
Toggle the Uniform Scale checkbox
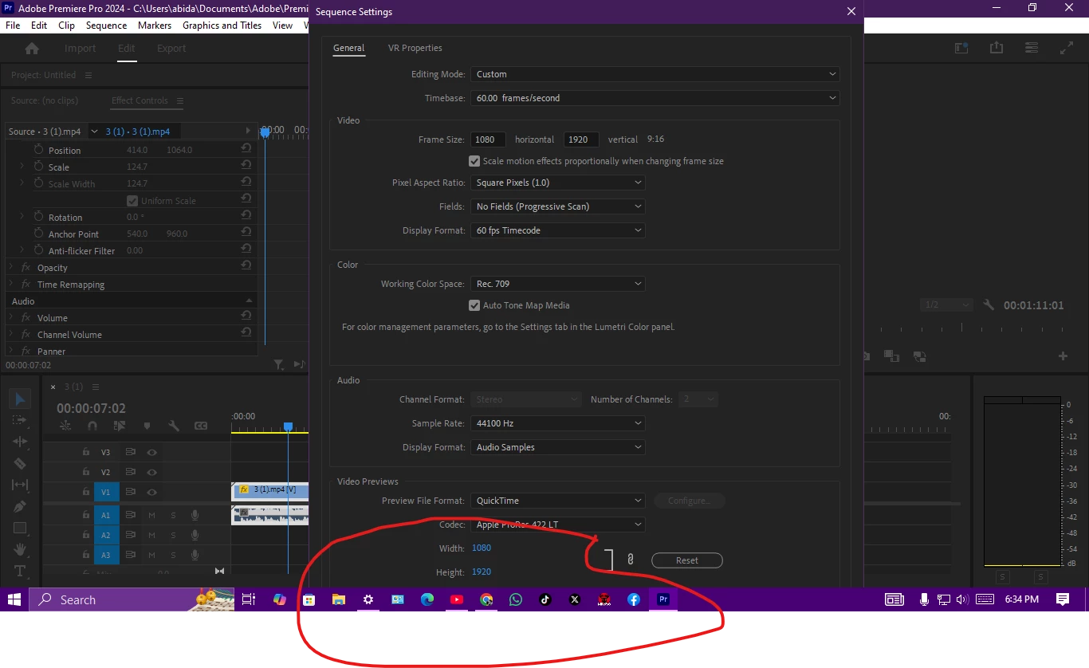(132, 201)
